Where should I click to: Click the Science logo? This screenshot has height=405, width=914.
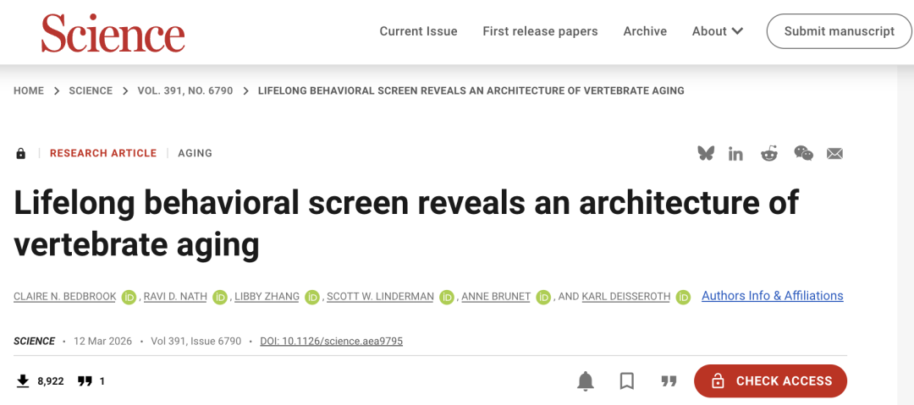pyautogui.click(x=113, y=33)
